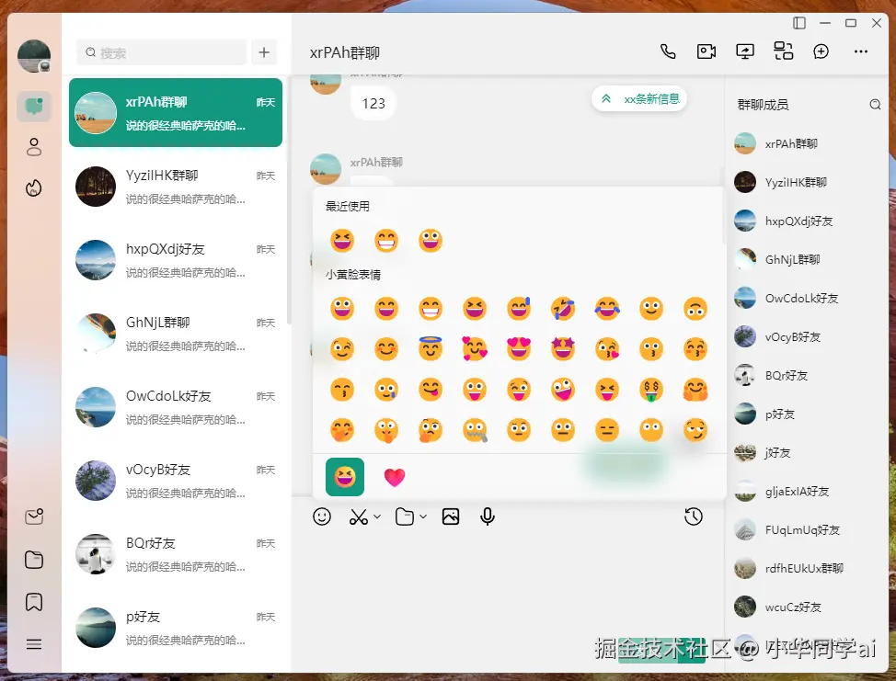This screenshot has height=681, width=896.
Task: Open the contacts icon in left sidebar
Action: (x=34, y=147)
